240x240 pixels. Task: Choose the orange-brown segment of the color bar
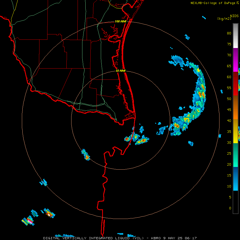235,107
